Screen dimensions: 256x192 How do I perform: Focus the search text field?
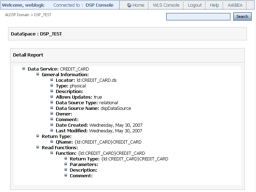click(x=198, y=16)
